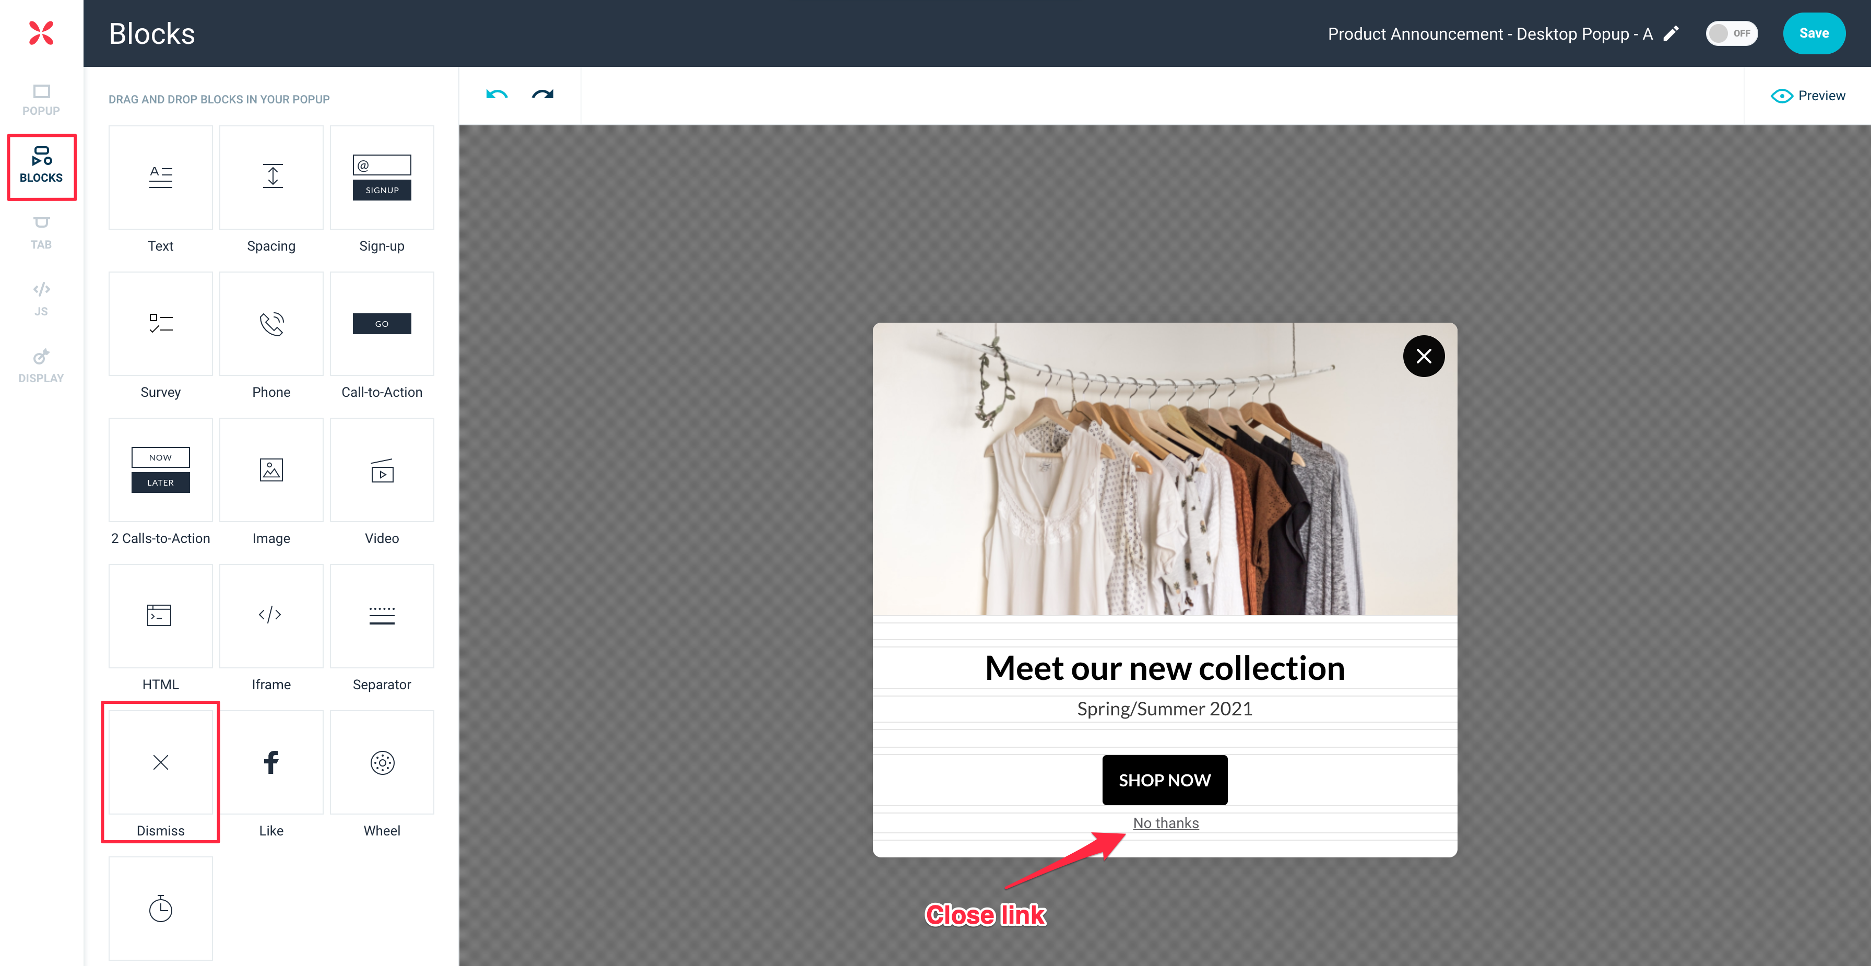Select the 'Meet our new collection' heading

tap(1165, 668)
